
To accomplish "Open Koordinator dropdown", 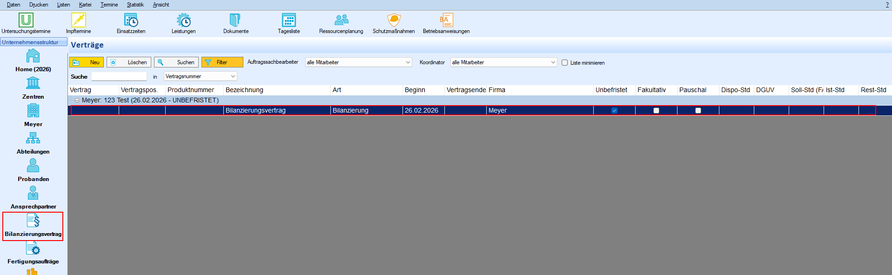I will (x=503, y=62).
